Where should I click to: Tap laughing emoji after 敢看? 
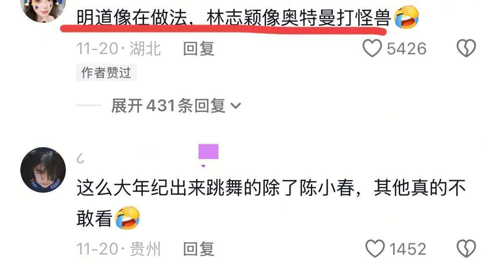pyautogui.click(x=128, y=218)
